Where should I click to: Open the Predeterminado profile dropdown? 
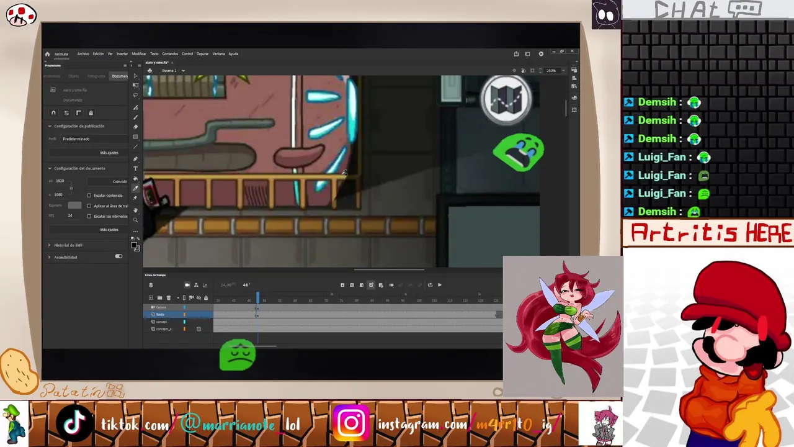[94, 139]
